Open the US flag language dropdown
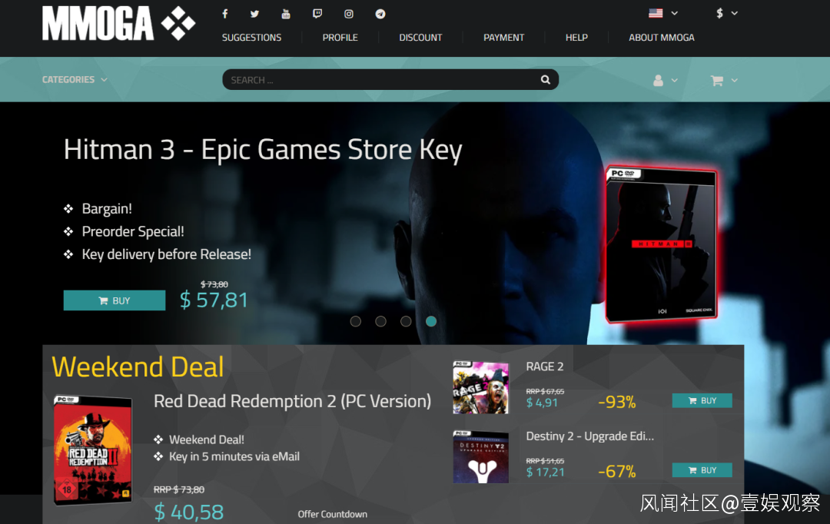This screenshot has width=830, height=524. [x=663, y=13]
